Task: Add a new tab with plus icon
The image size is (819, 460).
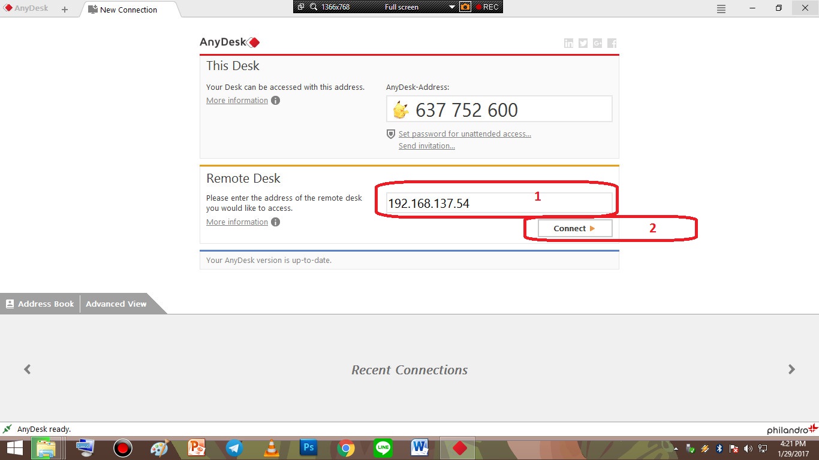Action: (65, 10)
